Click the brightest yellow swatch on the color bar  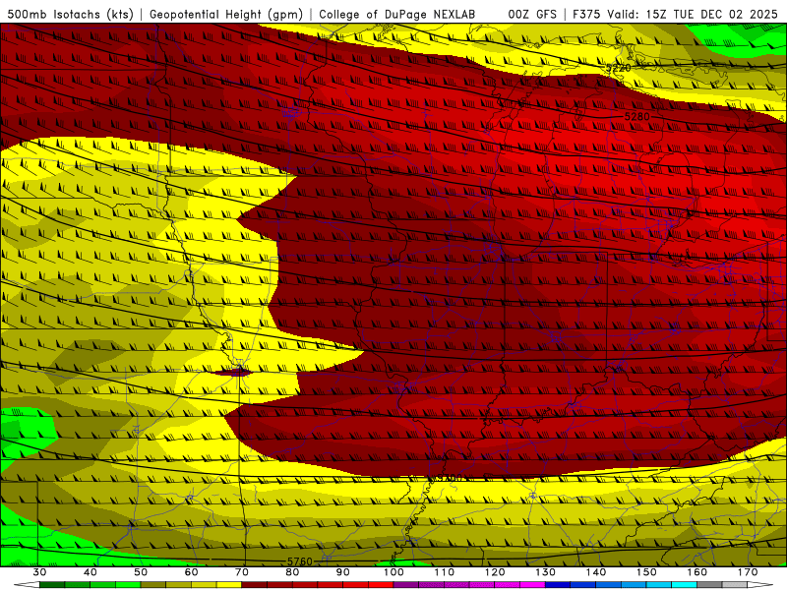[x=229, y=585]
